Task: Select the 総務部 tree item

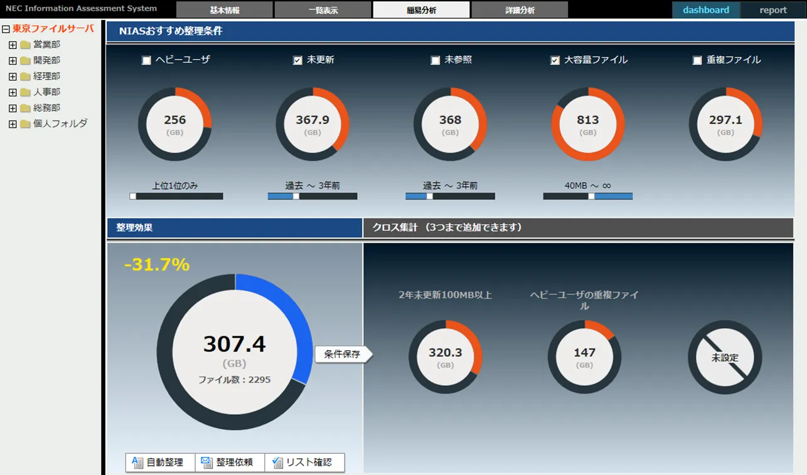Action: [x=46, y=108]
